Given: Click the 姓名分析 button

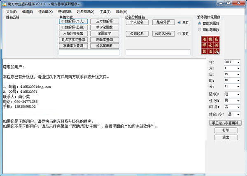Looking at the screenshot, I should (163, 22).
